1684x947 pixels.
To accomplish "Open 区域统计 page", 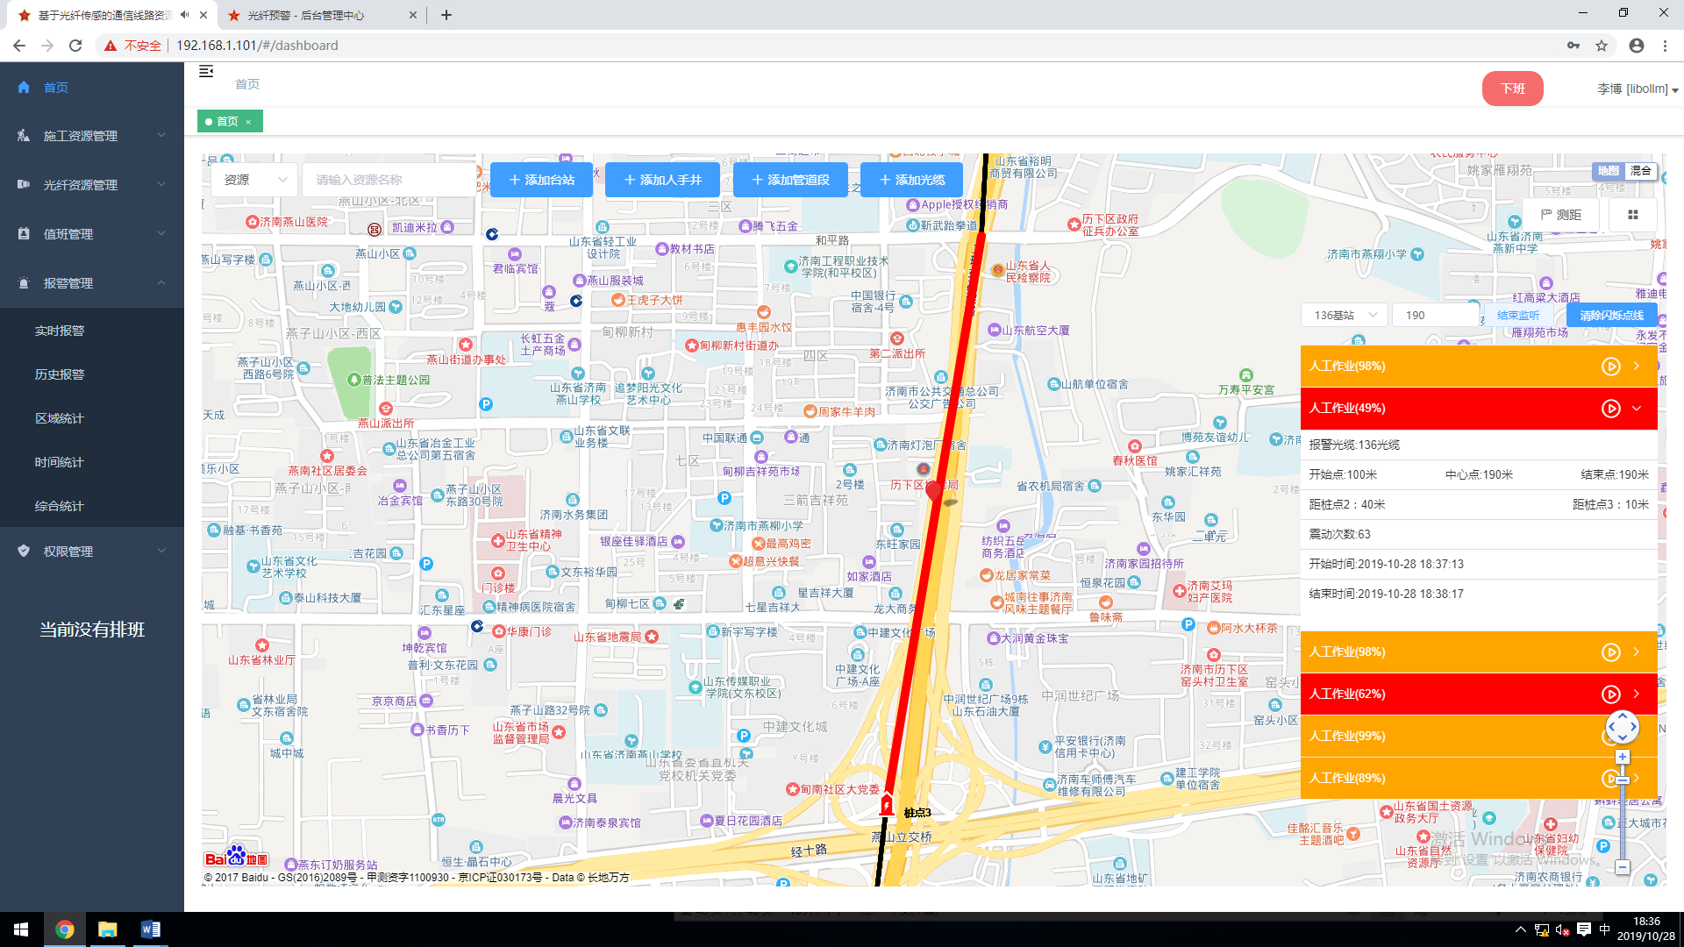I will (x=60, y=418).
